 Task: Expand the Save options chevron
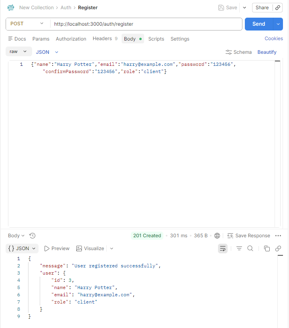pos(244,8)
